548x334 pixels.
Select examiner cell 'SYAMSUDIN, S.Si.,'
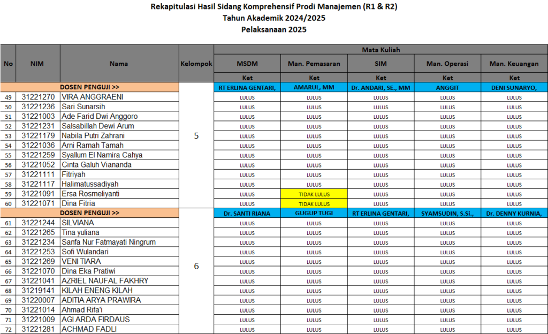(447, 213)
